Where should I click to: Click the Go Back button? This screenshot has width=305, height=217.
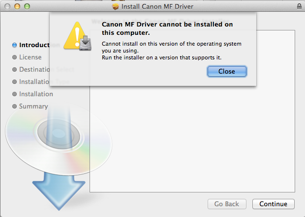(226, 204)
